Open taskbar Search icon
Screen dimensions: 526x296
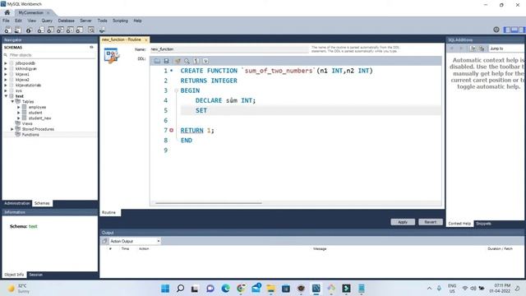coord(181,289)
